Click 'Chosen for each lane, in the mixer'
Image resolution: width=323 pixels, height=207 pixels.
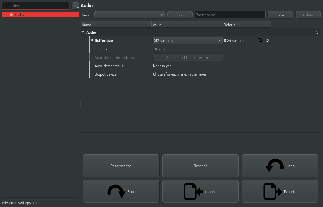(180, 74)
